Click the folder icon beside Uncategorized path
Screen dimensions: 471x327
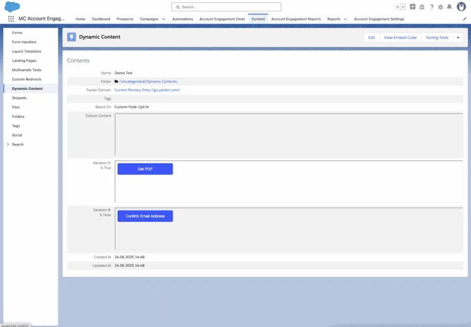click(116, 81)
